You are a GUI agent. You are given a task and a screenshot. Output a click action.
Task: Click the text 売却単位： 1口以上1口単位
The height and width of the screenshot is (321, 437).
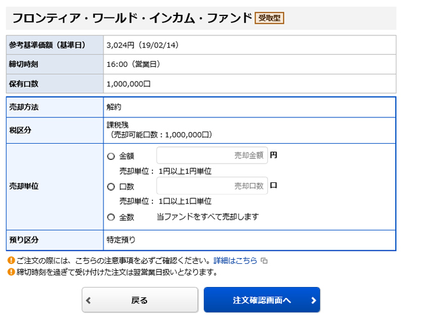[x=166, y=202]
